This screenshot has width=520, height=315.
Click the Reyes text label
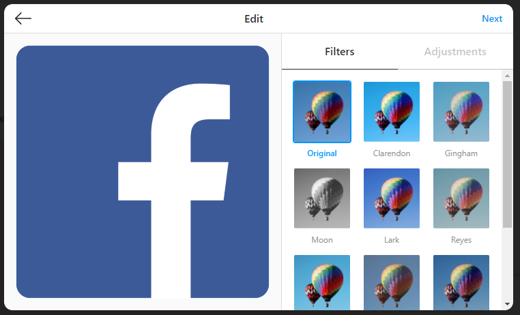pyautogui.click(x=461, y=240)
